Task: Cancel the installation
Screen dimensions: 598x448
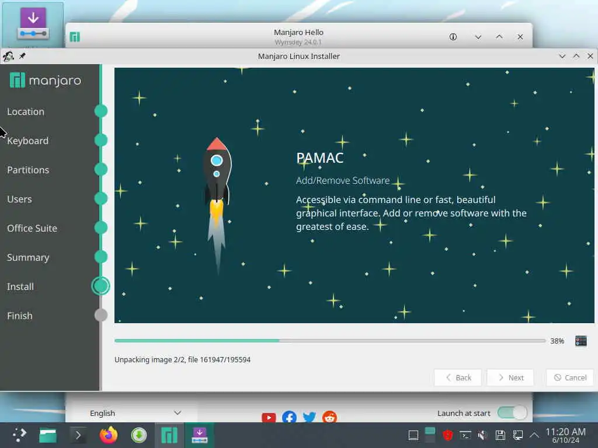Action: click(570, 377)
